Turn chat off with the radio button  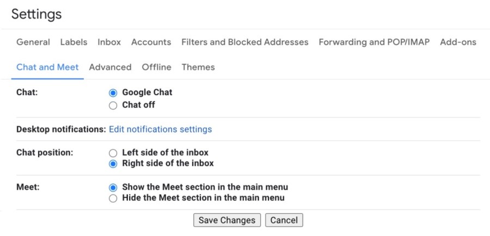pyautogui.click(x=113, y=105)
